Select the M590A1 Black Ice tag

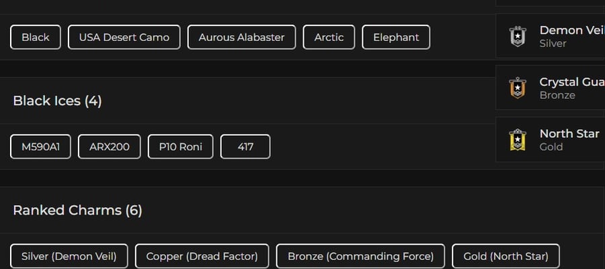point(40,147)
